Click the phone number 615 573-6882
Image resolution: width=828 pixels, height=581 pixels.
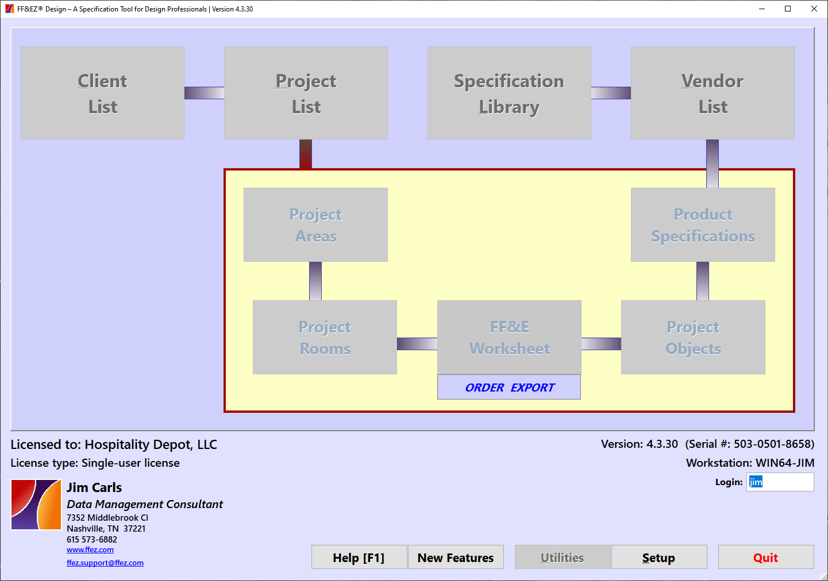[x=92, y=540]
